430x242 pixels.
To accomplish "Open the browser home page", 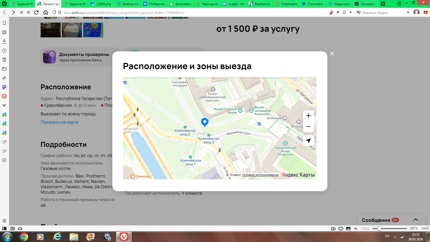I will tap(46, 12).
